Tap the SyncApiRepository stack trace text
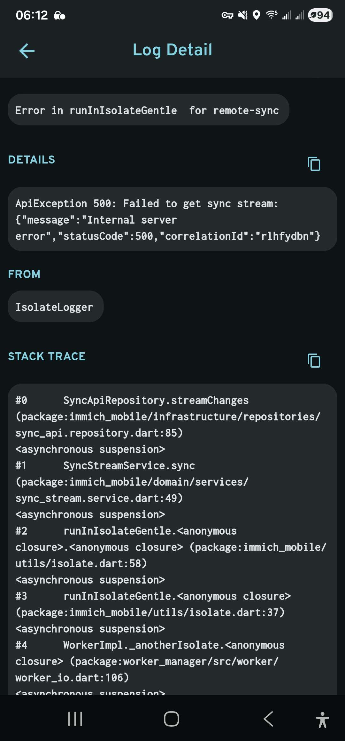The image size is (345, 741). (157, 400)
